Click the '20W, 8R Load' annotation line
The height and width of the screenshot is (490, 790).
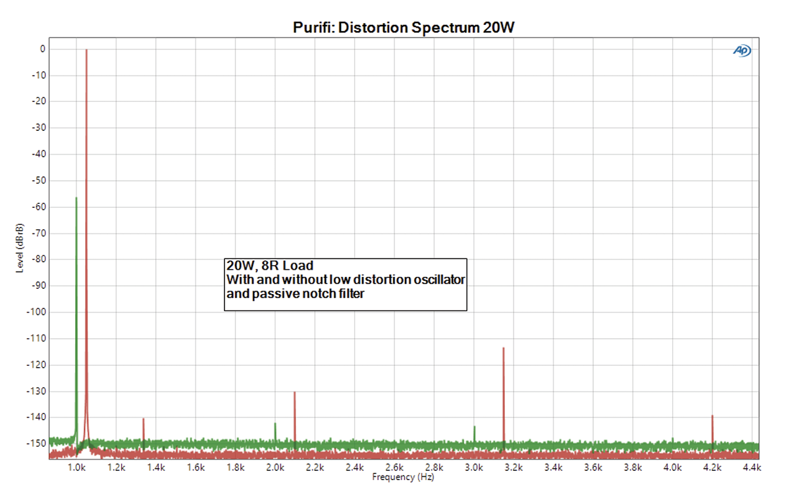270,266
